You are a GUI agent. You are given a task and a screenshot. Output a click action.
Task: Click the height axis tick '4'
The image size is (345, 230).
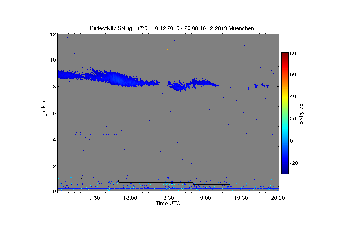[54, 140]
